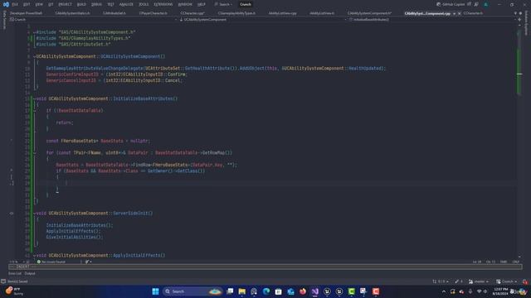The width and height of the screenshot is (531, 298).
Task: Open the git push/pull arrows indicator
Action: [x=441, y=281]
